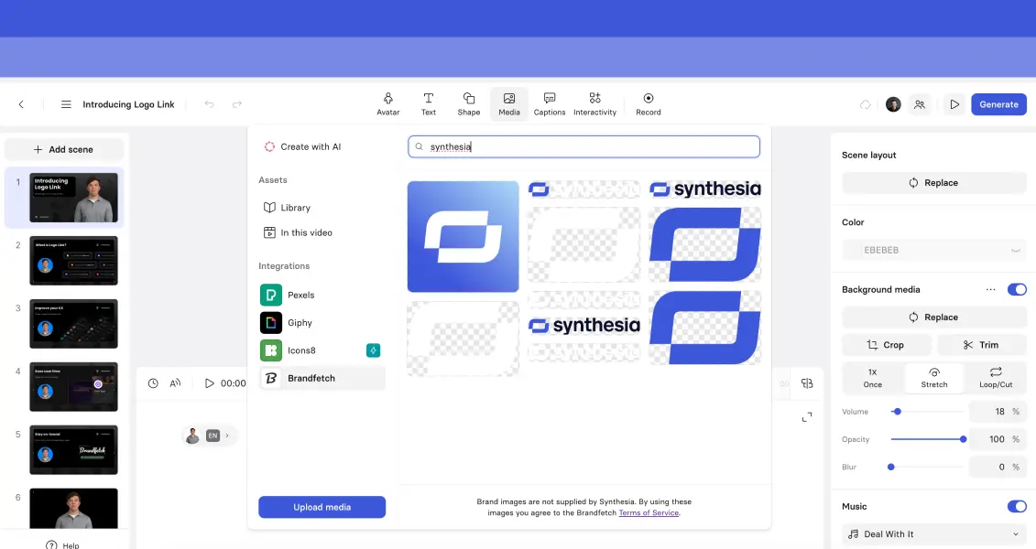The height and width of the screenshot is (549, 1036).
Task: Click Replace under Background media
Action: (933, 318)
